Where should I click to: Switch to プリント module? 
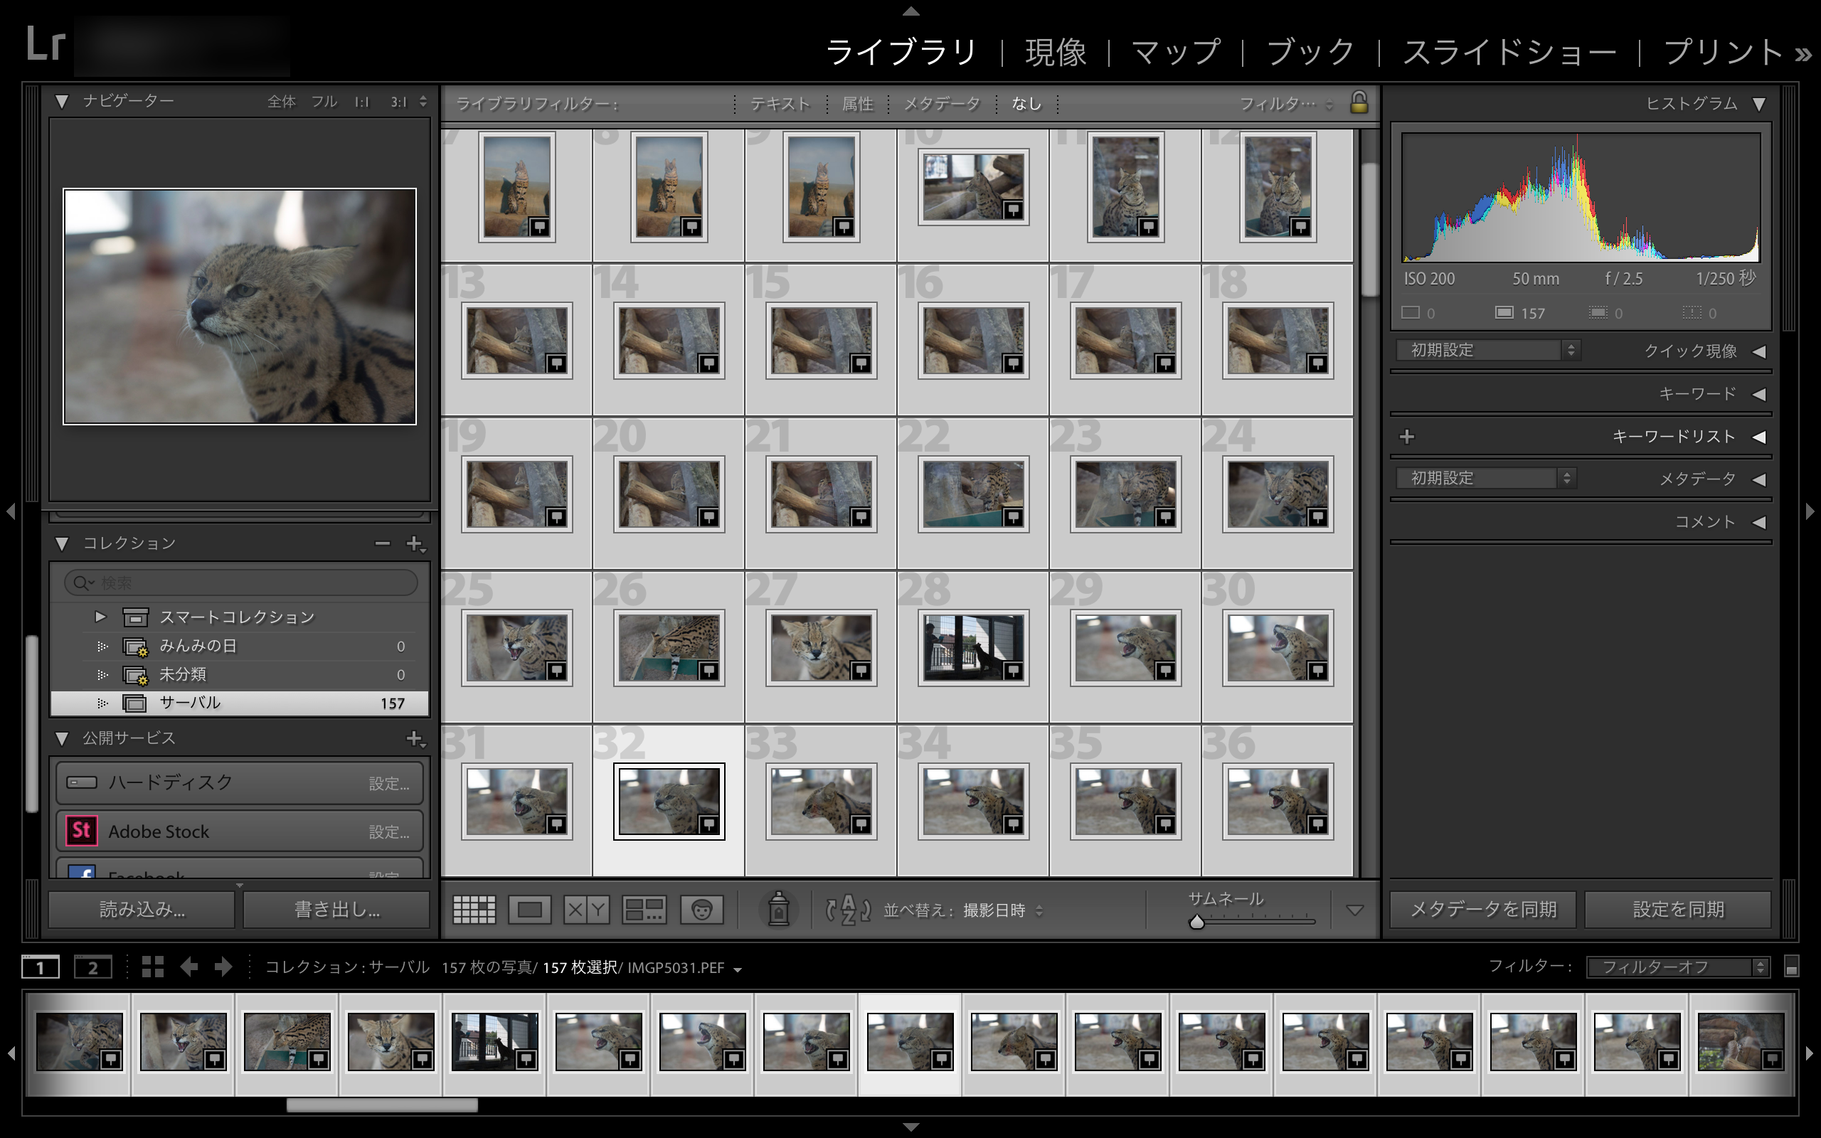[x=1723, y=53]
